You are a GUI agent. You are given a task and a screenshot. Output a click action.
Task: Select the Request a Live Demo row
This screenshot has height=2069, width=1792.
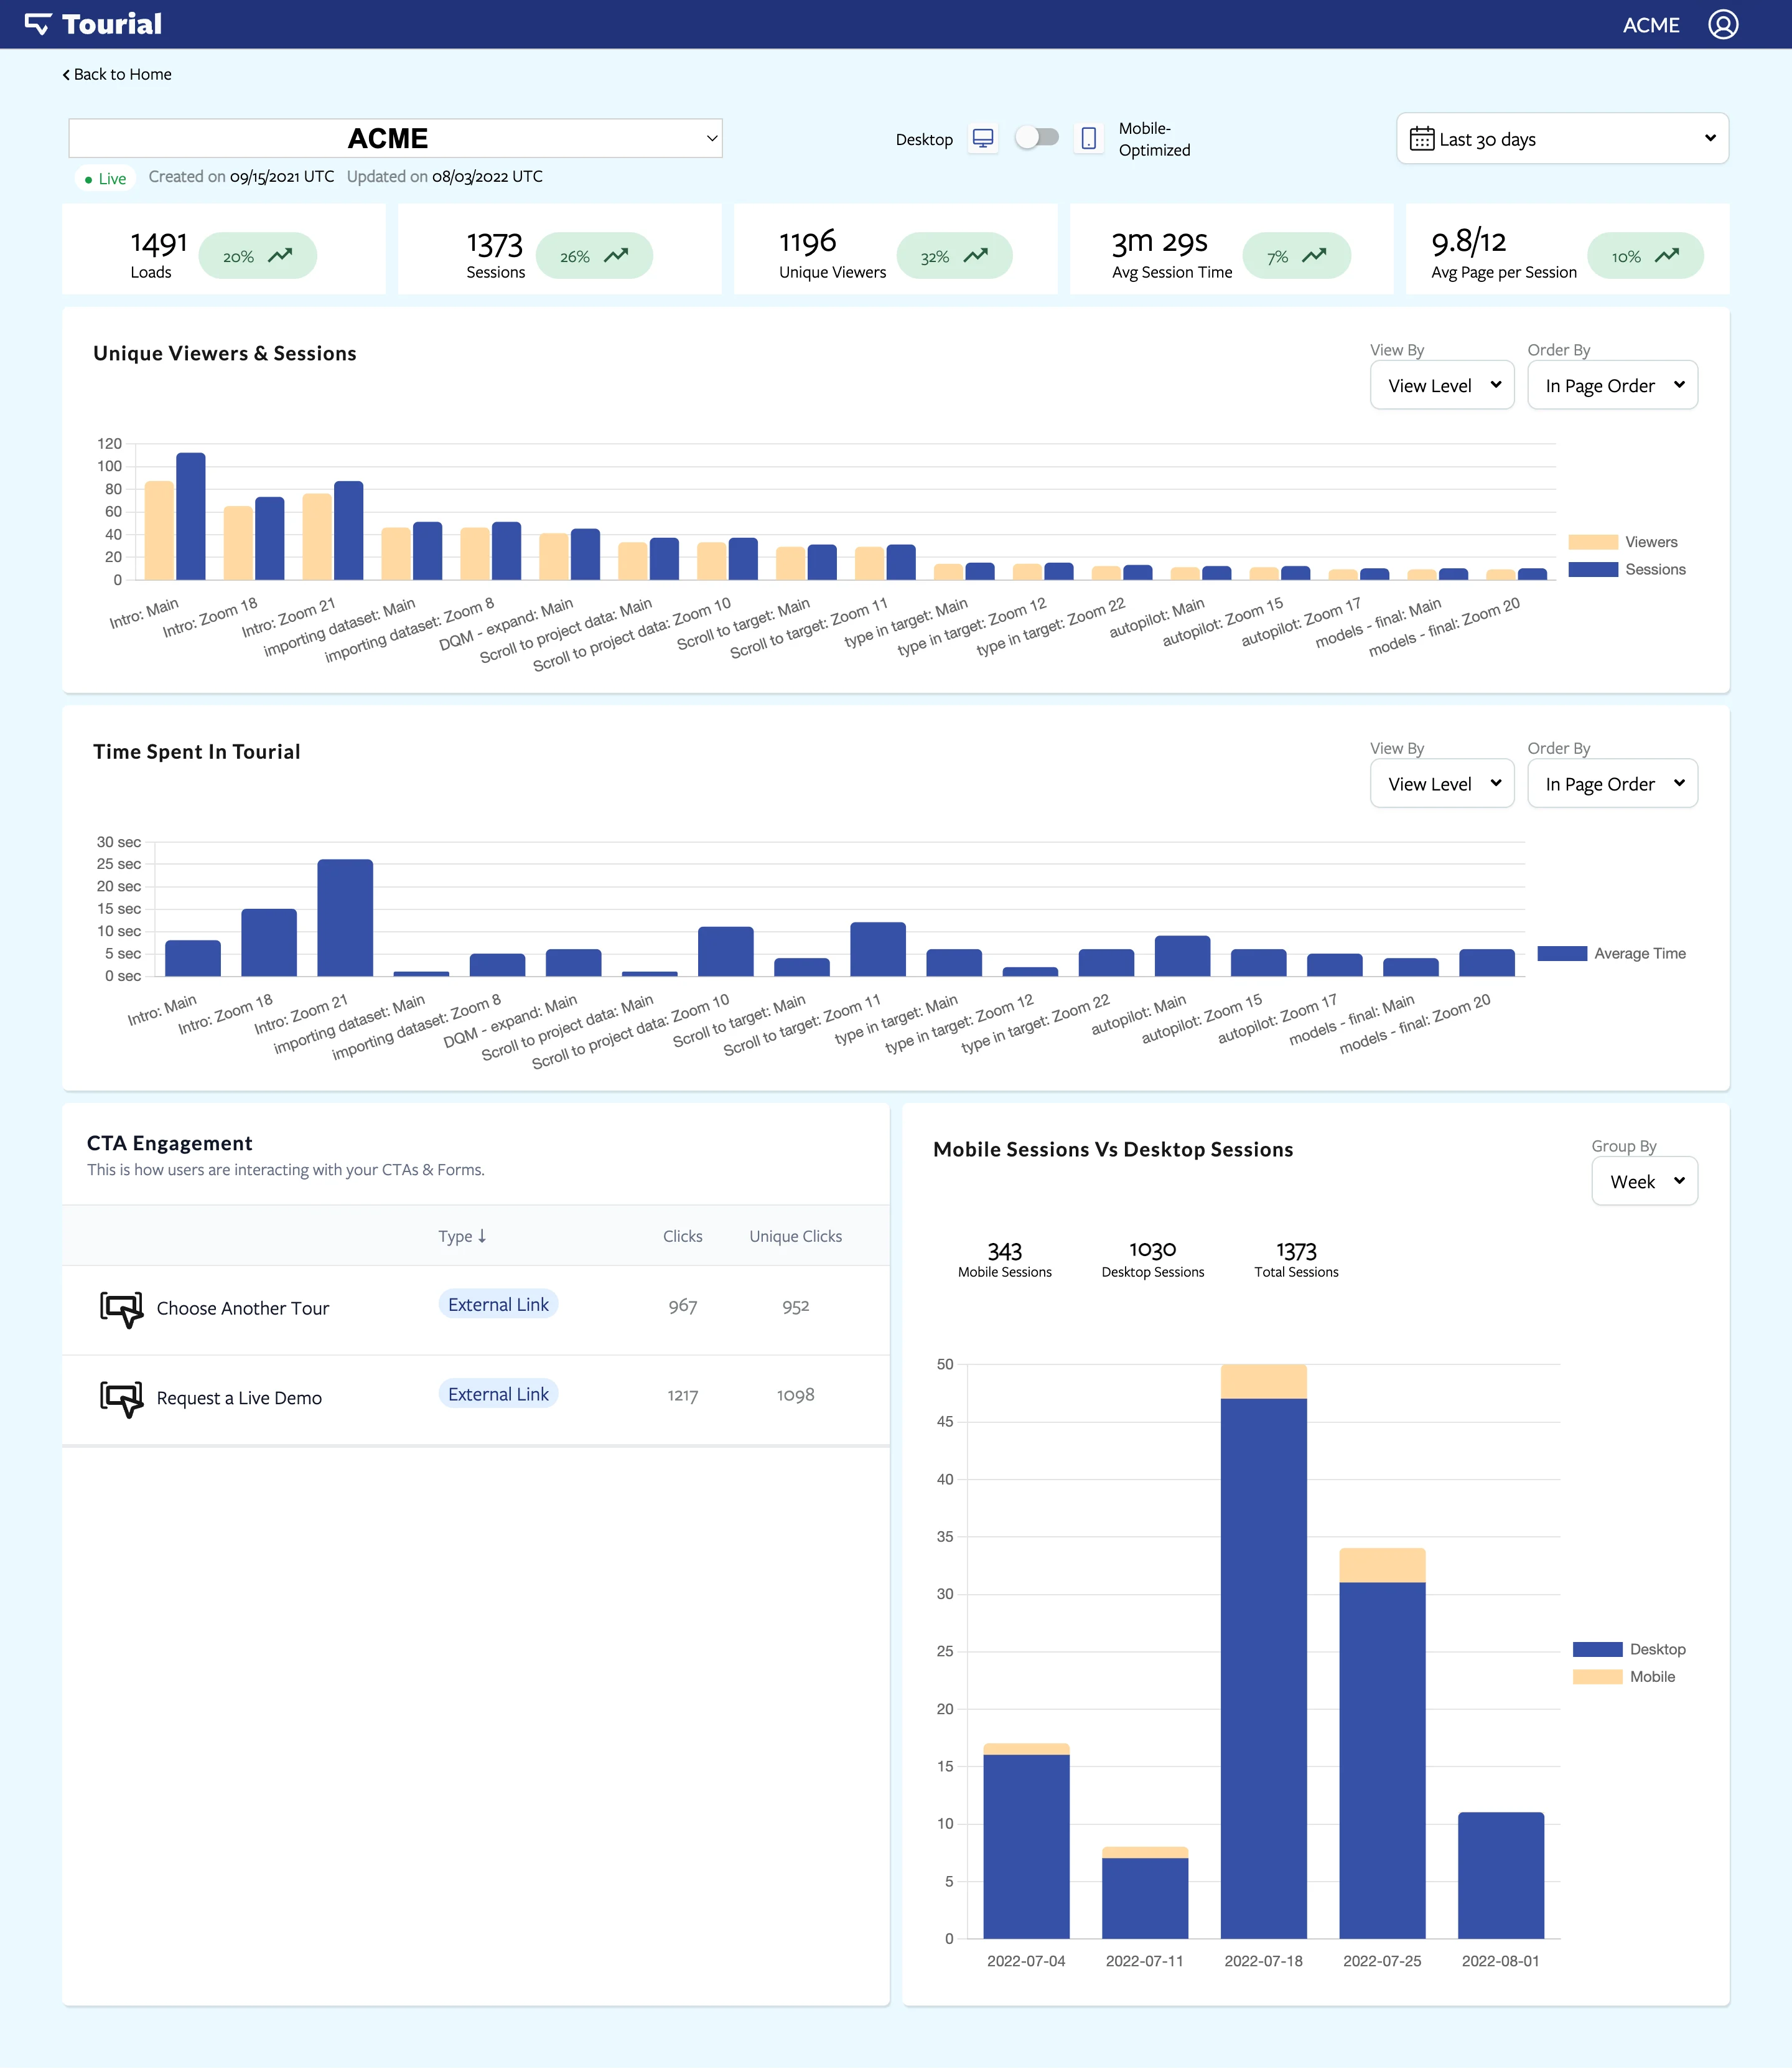(475, 1399)
